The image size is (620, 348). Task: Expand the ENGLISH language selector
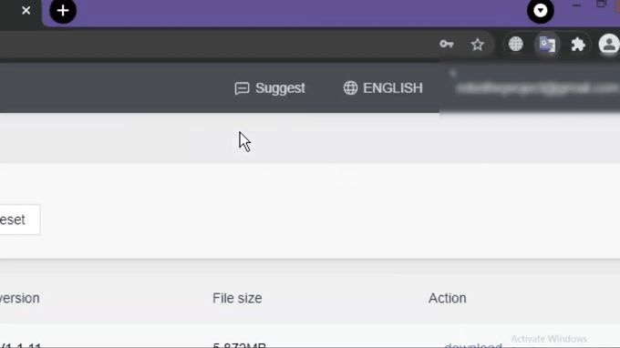pyautogui.click(x=383, y=88)
